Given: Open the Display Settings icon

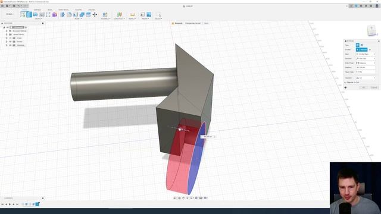Looking at the screenshot, I should pos(196,198).
